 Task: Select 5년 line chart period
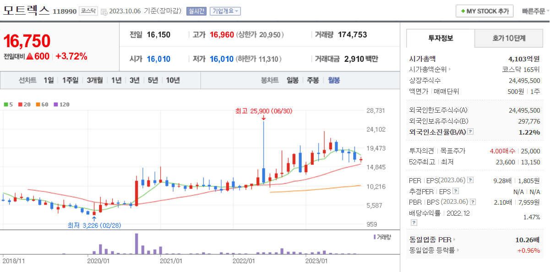click(x=153, y=80)
